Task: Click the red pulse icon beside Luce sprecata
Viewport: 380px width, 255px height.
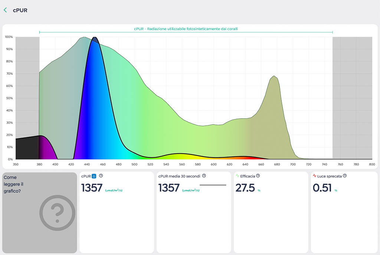Action: coord(315,176)
